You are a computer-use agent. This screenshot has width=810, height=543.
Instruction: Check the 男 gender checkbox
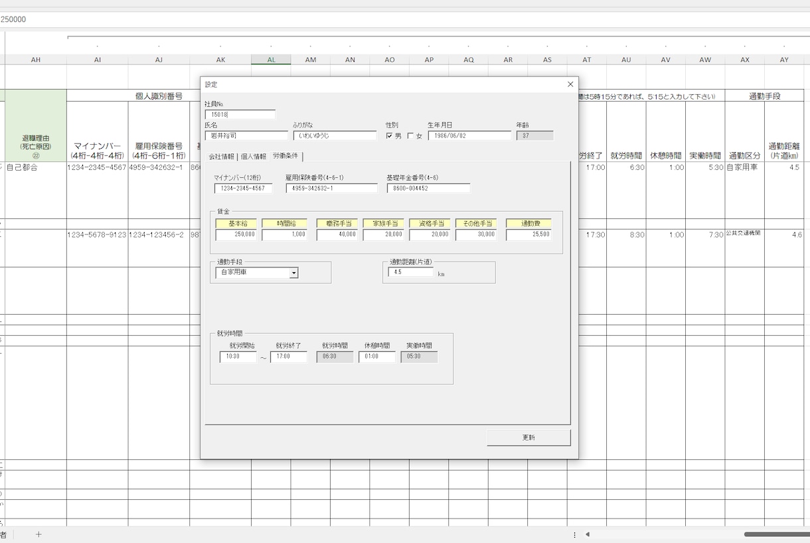coord(389,136)
